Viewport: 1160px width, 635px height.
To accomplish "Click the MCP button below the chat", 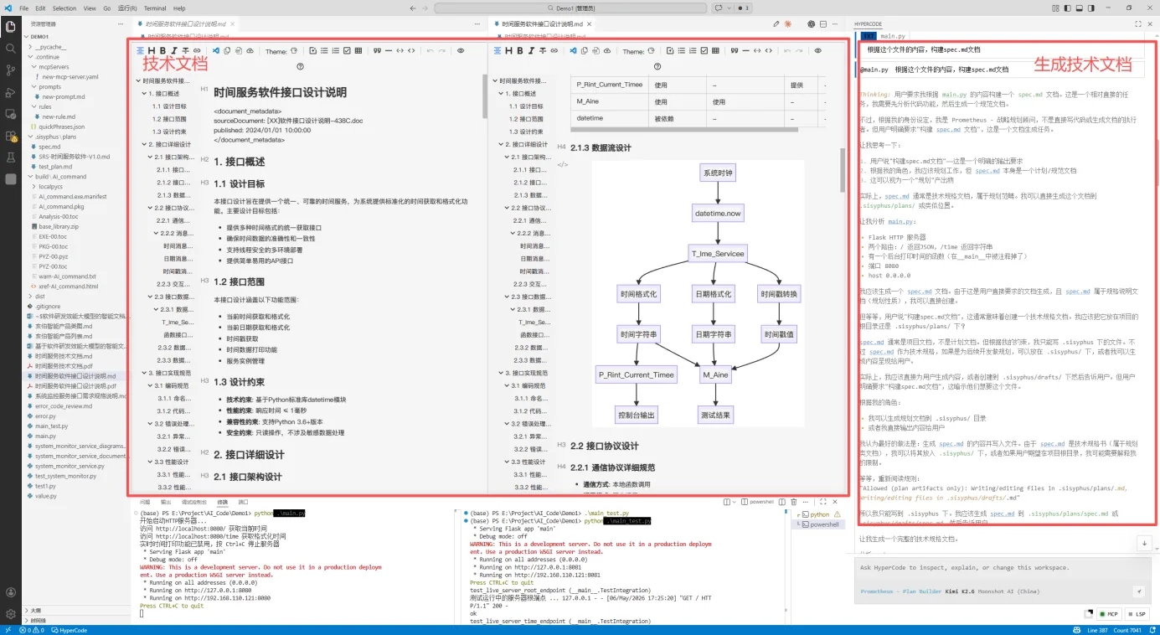I will click(x=1110, y=614).
